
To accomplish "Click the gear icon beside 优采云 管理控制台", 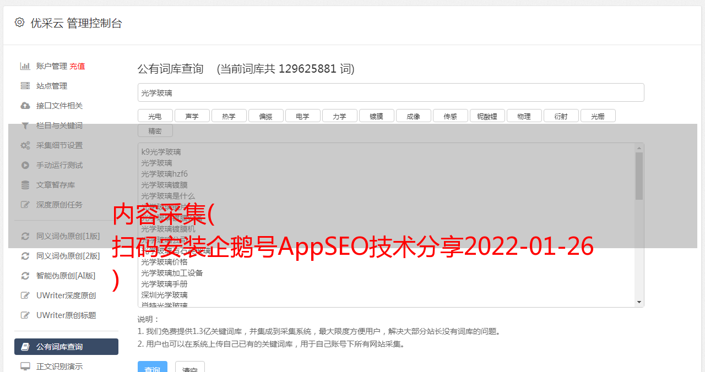I will (20, 23).
